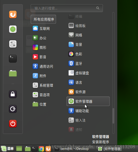Open 通知 notification settings
This screenshot has height=152, width=138.
[x=75, y=130]
